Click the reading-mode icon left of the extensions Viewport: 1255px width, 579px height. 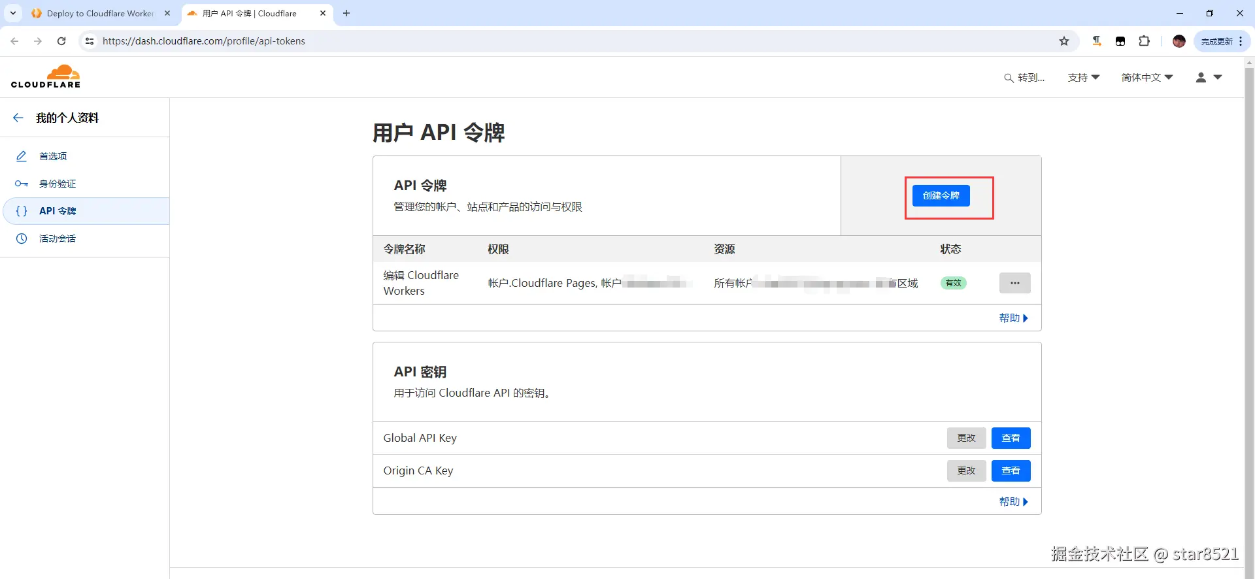tap(1097, 41)
